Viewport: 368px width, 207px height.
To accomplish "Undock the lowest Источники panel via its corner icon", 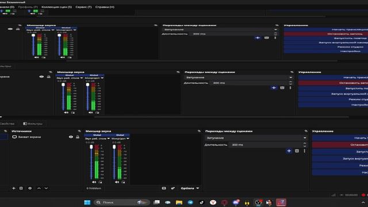I will [79, 131].
